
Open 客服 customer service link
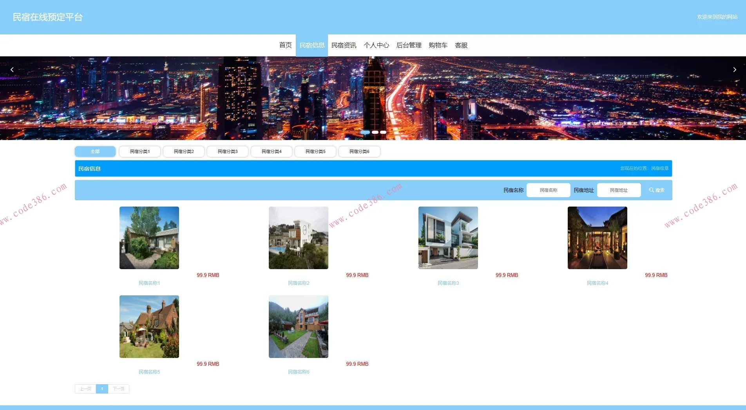461,45
